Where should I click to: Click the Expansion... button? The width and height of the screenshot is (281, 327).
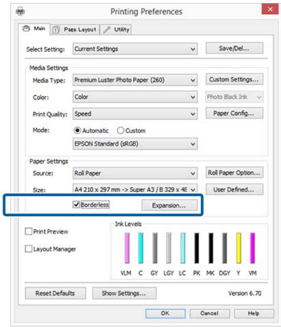[169, 205]
